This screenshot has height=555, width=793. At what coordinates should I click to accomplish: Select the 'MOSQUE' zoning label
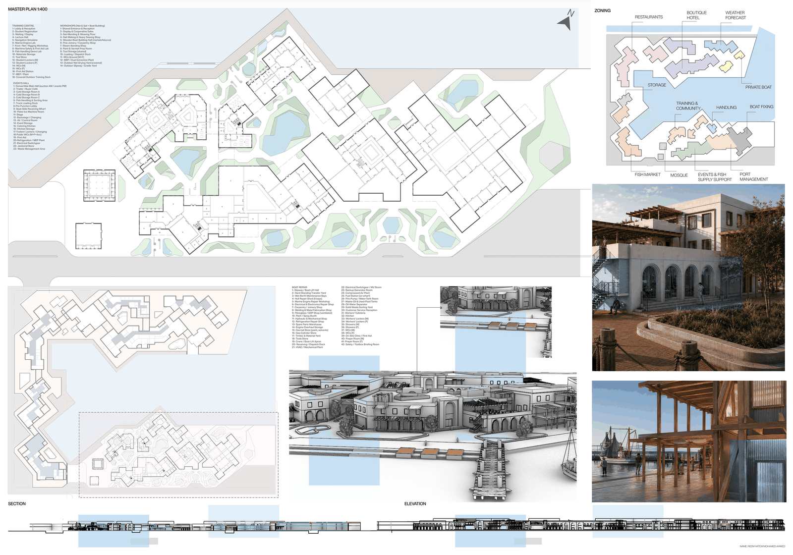(x=679, y=175)
